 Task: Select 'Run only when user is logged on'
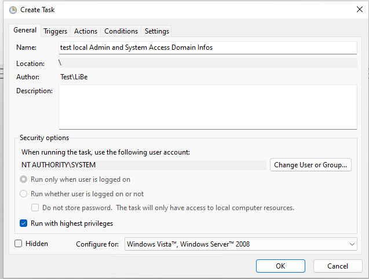(x=24, y=179)
